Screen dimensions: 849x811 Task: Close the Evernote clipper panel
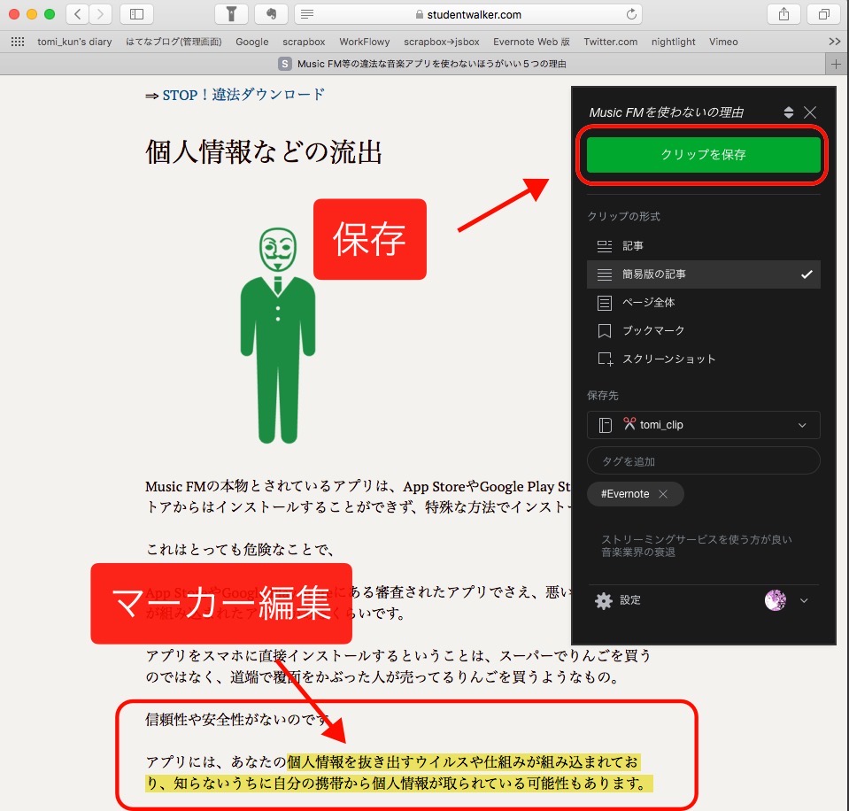coord(810,112)
